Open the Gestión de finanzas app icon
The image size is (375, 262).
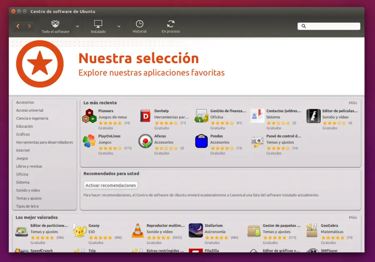click(201, 116)
